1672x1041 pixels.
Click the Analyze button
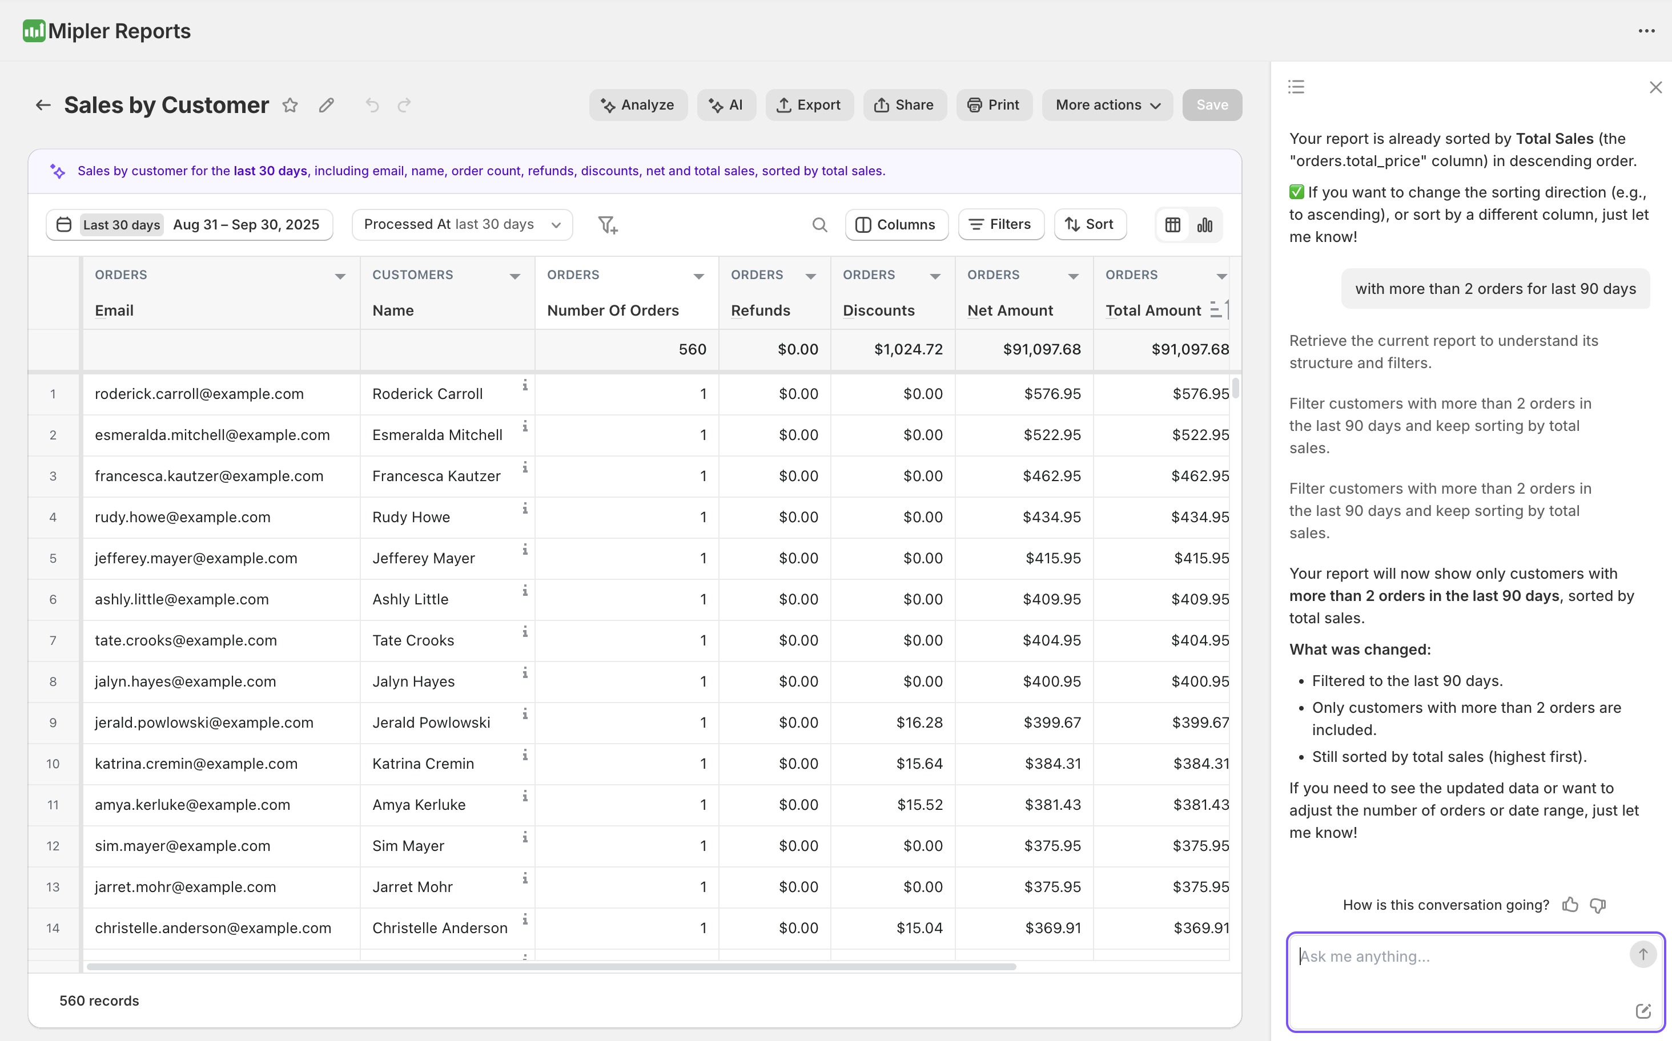(638, 106)
